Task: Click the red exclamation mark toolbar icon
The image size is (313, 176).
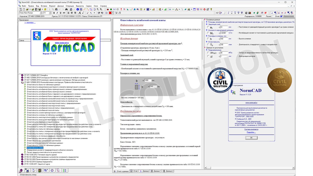Action: pyautogui.click(x=121, y=9)
